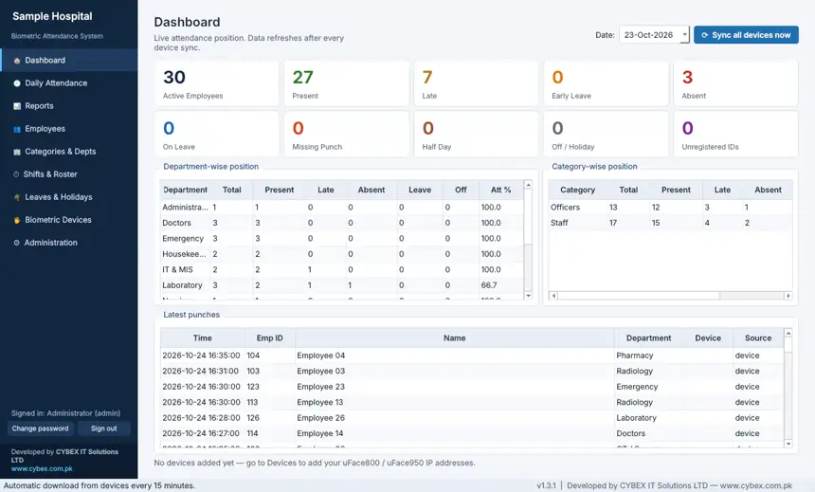815x492 pixels.
Task: Click the Category column header
Action: (577, 190)
